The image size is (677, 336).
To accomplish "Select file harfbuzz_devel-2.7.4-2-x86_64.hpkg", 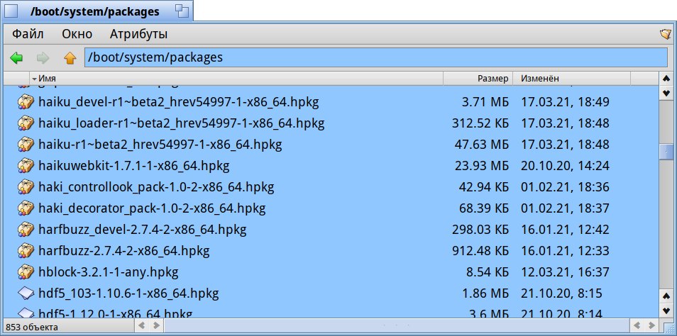I will pyautogui.click(x=143, y=230).
